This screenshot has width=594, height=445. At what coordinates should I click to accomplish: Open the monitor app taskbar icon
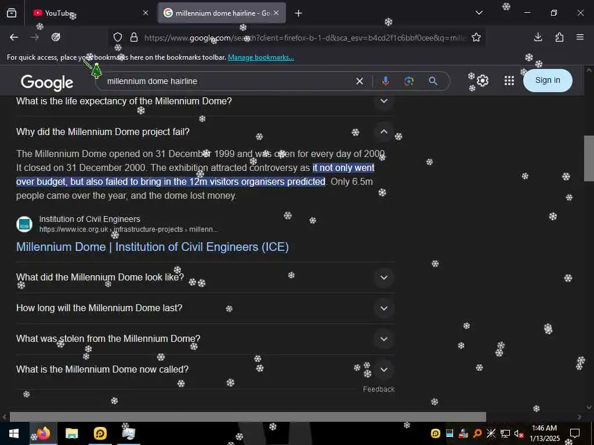click(x=129, y=433)
